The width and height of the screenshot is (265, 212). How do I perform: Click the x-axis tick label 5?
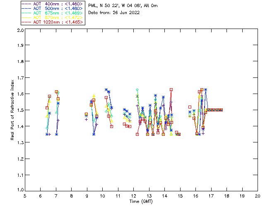coord(25,196)
